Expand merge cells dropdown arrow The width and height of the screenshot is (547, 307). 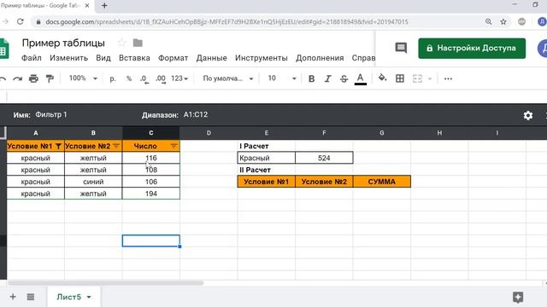click(x=430, y=78)
